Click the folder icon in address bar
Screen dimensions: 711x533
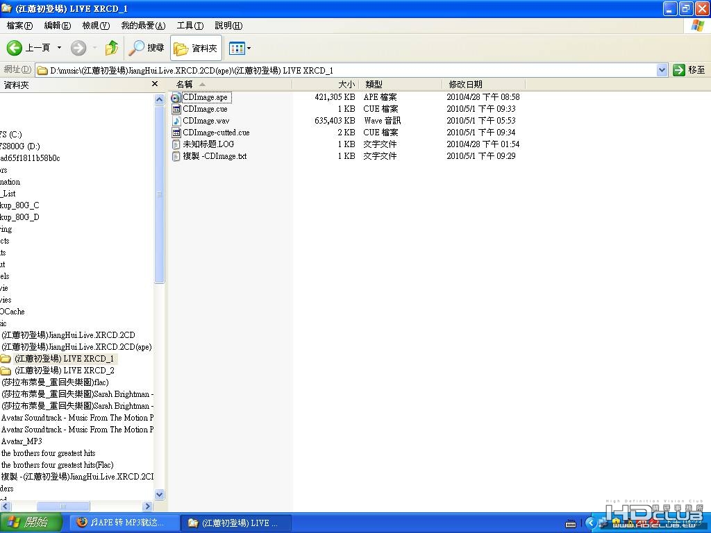[x=42, y=71]
